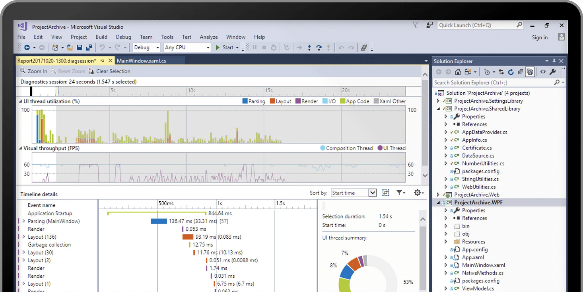The image size is (583, 292).
Task: Expand the Layout (136) event row
Action: tap(24, 237)
